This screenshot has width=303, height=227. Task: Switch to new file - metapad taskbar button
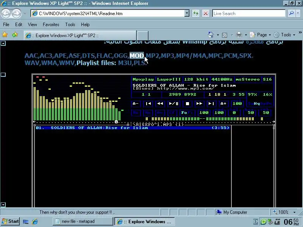click(83, 221)
